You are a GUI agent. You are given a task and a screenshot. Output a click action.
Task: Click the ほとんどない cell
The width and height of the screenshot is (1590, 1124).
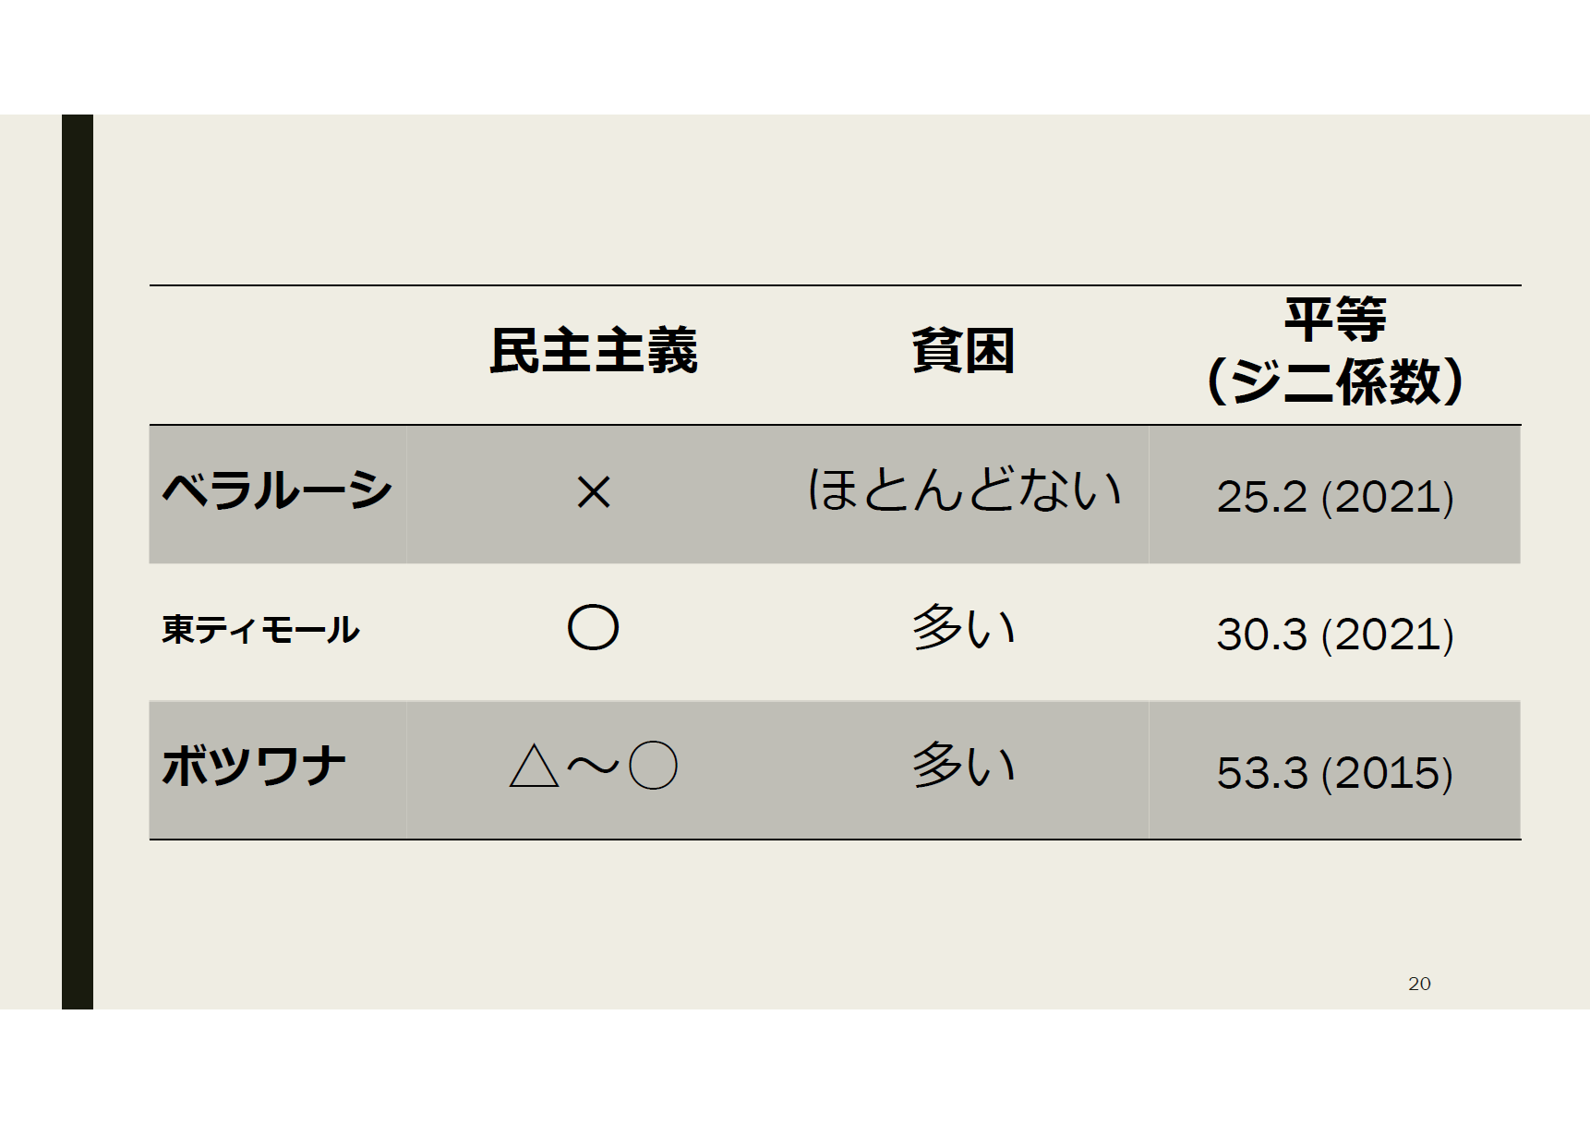coord(963,490)
